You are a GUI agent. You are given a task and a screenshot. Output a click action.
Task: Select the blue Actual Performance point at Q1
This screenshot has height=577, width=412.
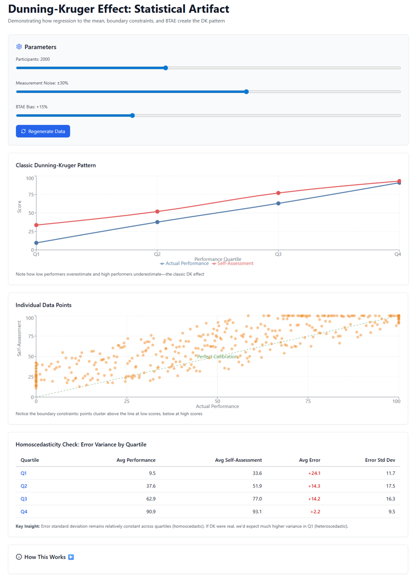click(x=36, y=243)
